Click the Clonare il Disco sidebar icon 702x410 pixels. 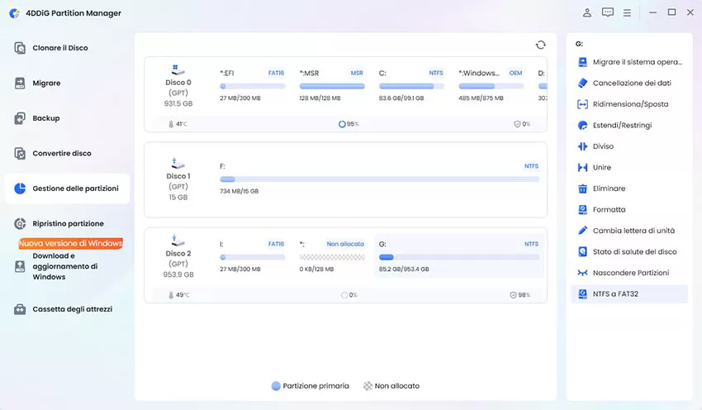coord(20,48)
